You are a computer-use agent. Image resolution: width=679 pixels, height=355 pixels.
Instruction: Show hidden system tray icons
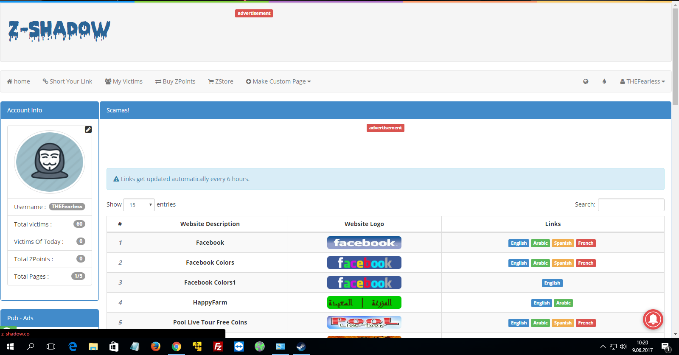[603, 347]
